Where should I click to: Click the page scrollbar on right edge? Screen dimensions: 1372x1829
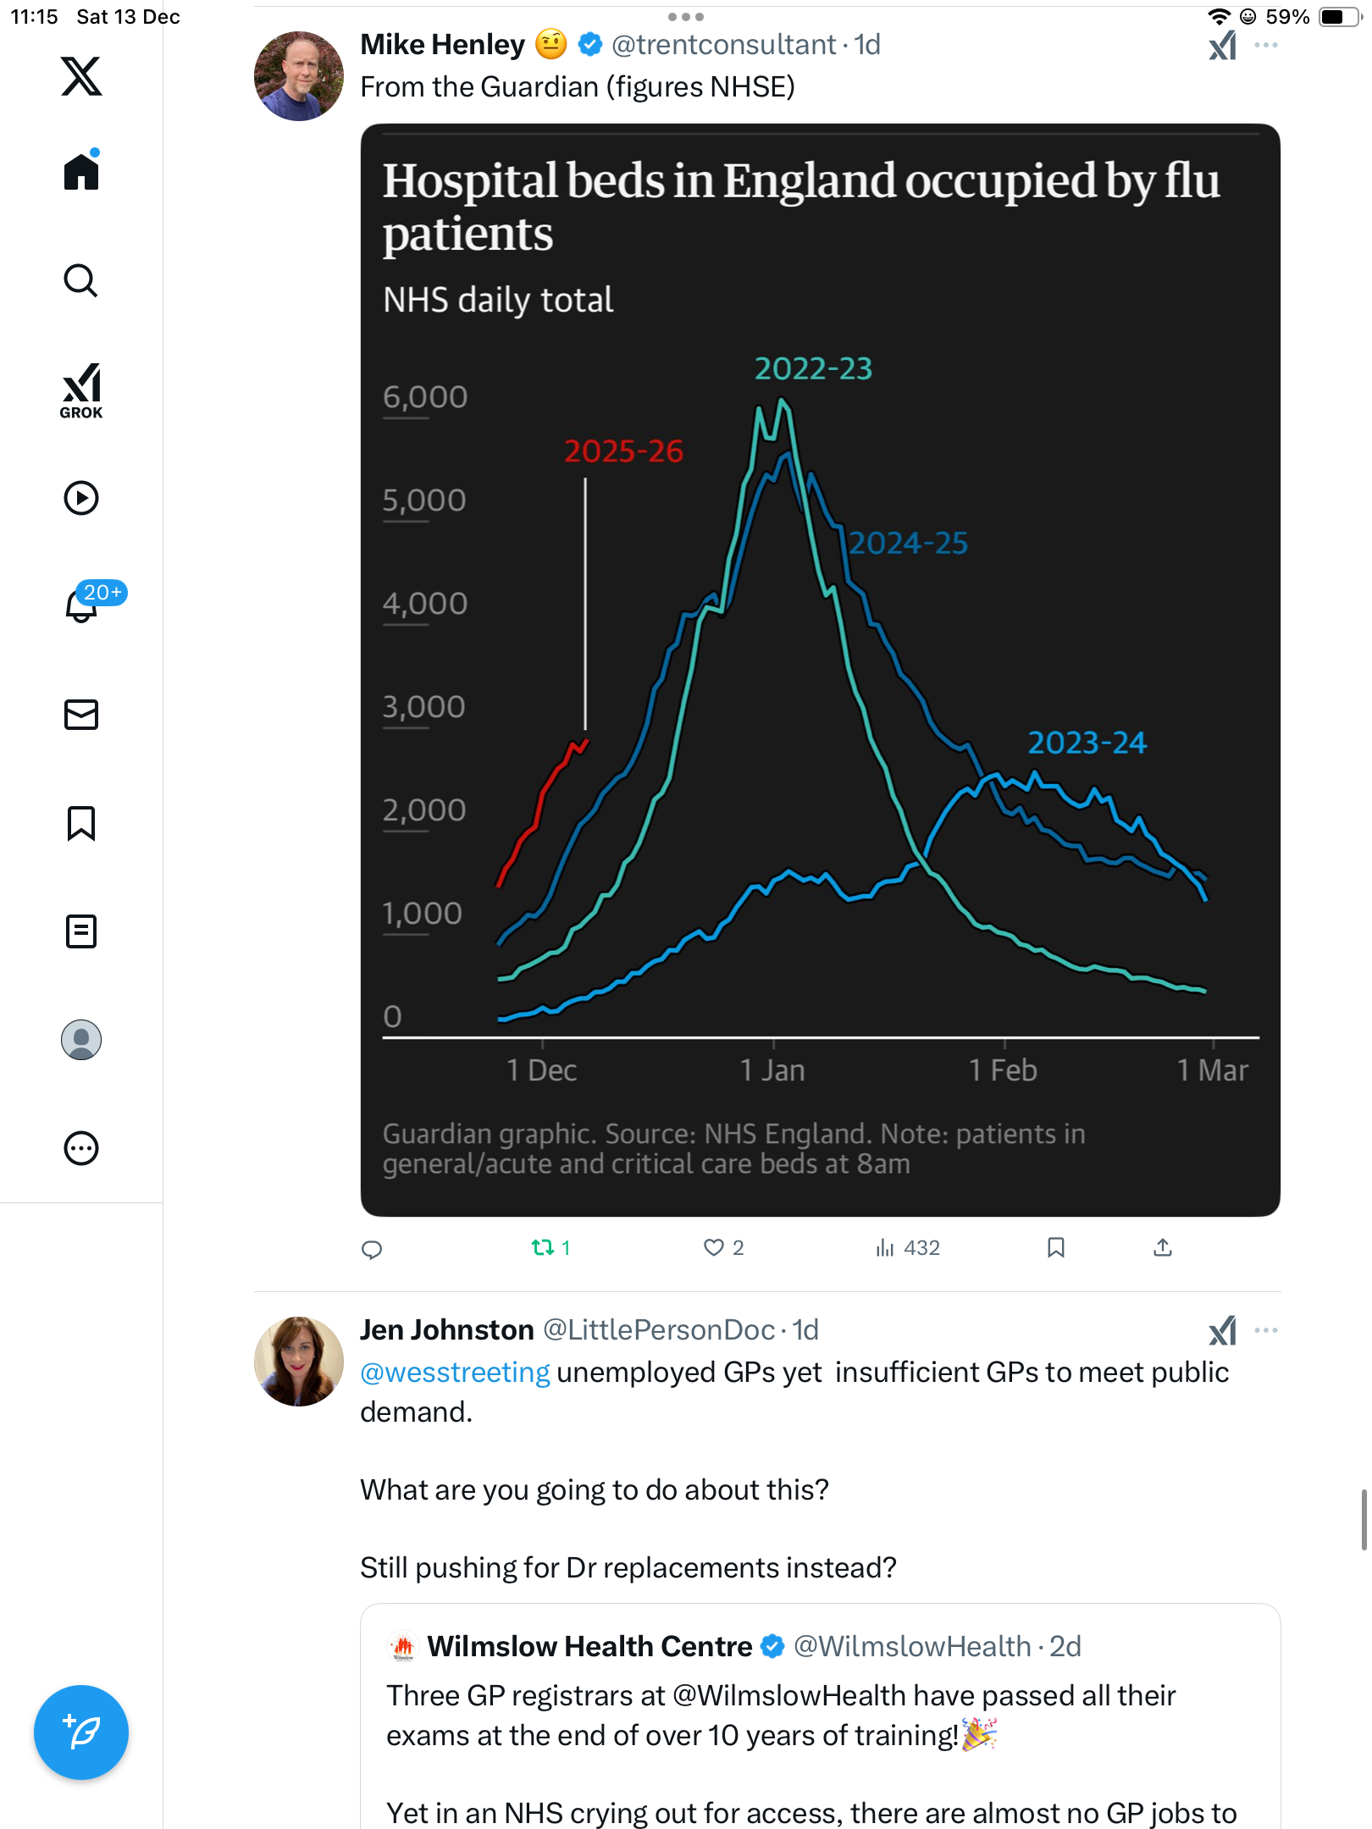pyautogui.click(x=1364, y=1520)
